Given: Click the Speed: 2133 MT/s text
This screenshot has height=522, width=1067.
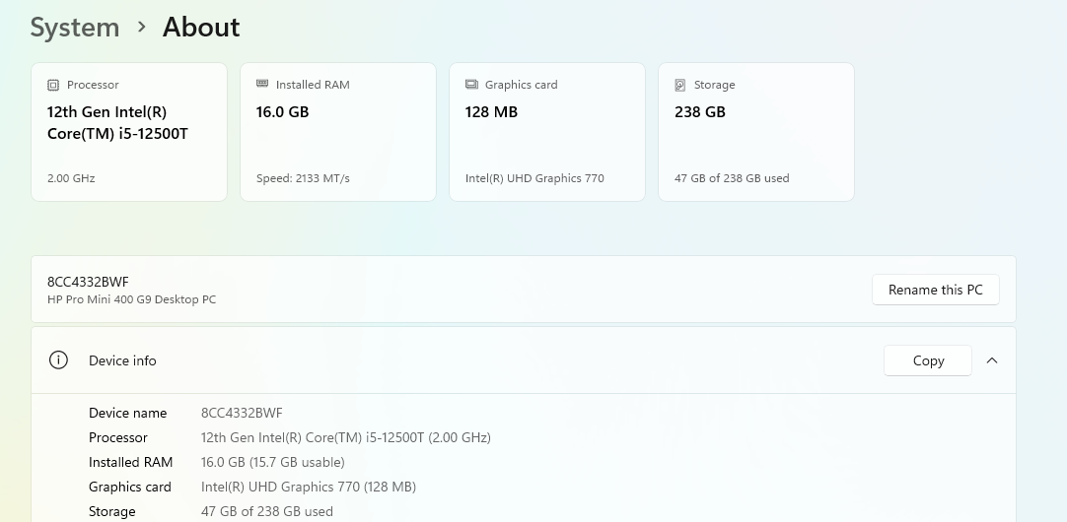Looking at the screenshot, I should point(303,178).
